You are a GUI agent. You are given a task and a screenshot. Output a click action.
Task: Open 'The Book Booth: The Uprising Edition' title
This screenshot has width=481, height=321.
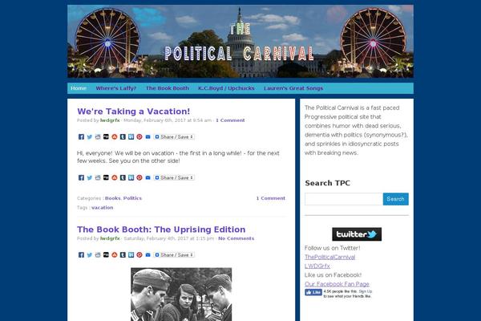coord(161,230)
